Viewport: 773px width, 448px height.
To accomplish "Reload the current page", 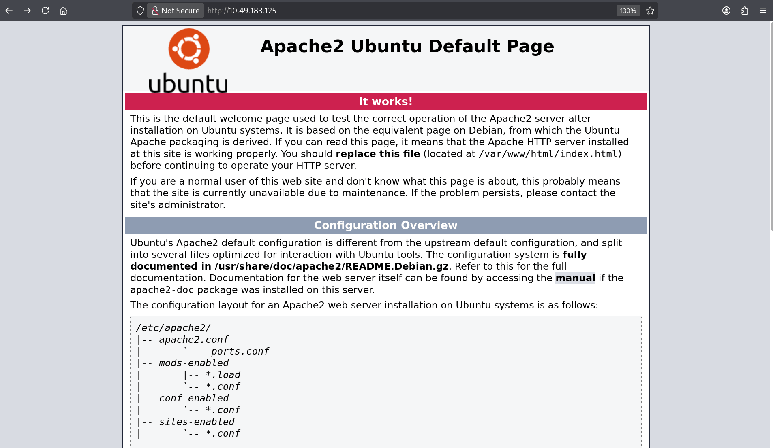I will pos(45,11).
